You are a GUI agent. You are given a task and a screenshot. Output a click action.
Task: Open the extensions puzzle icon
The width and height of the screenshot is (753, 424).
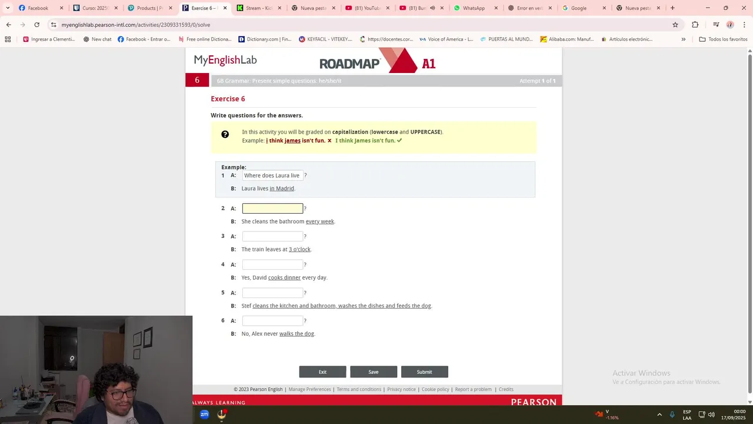point(695,25)
